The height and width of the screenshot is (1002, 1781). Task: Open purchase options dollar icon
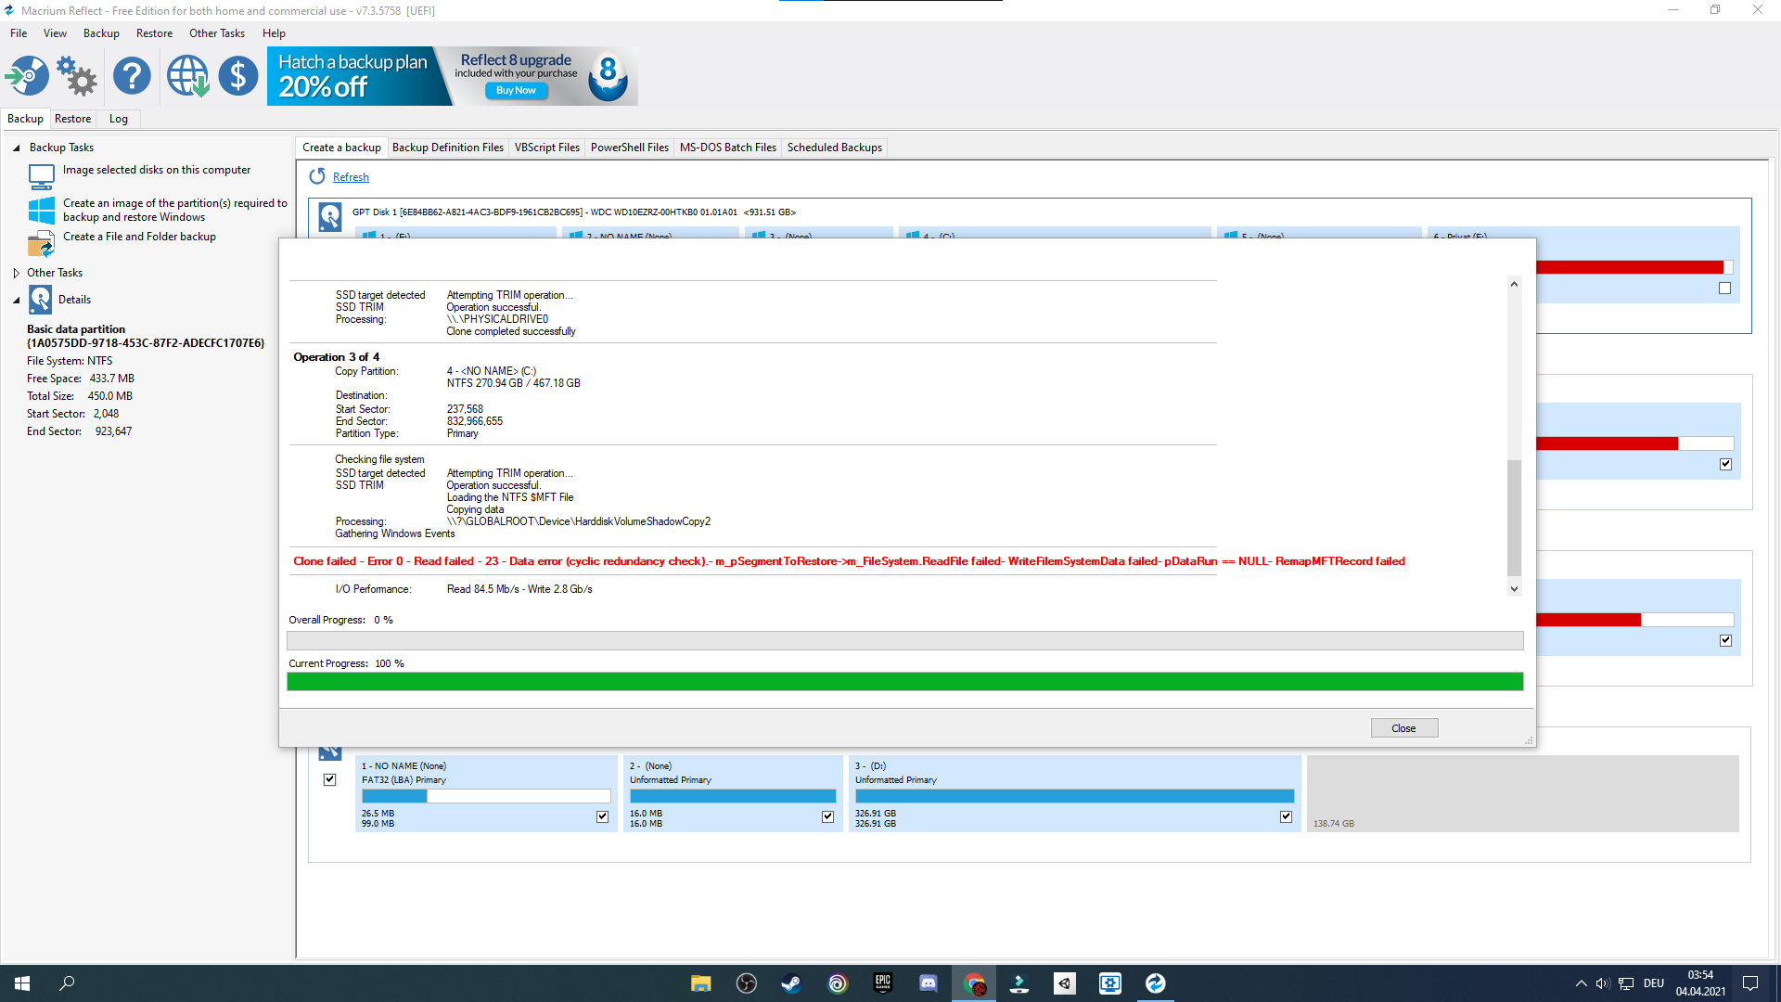(238, 75)
